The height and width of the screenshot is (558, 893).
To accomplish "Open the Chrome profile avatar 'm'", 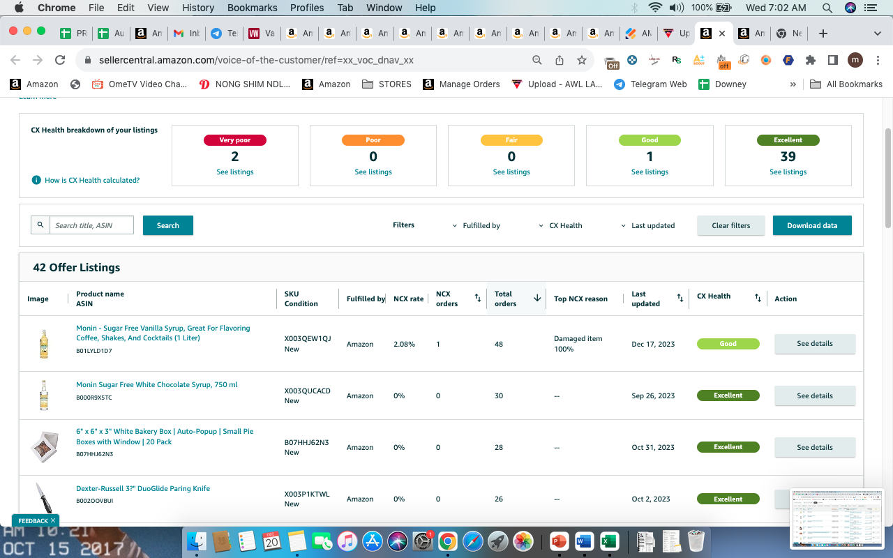I will pos(855,60).
